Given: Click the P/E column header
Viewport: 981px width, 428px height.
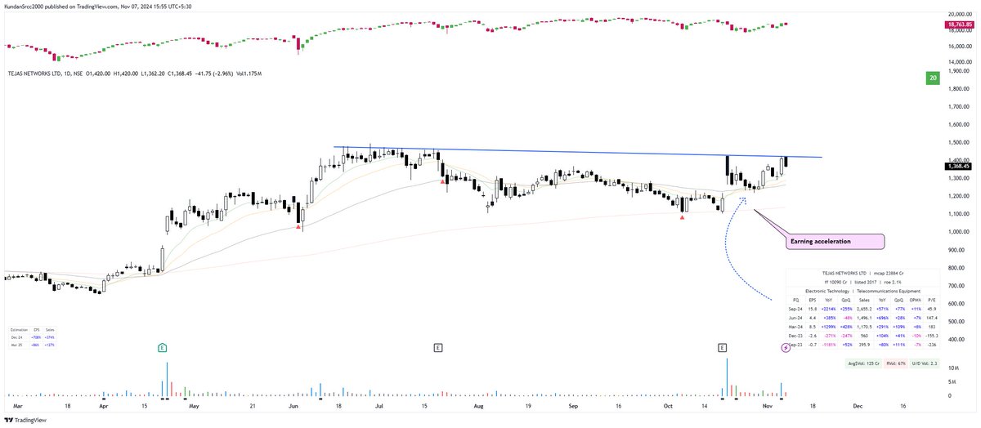Looking at the screenshot, I should (x=933, y=301).
